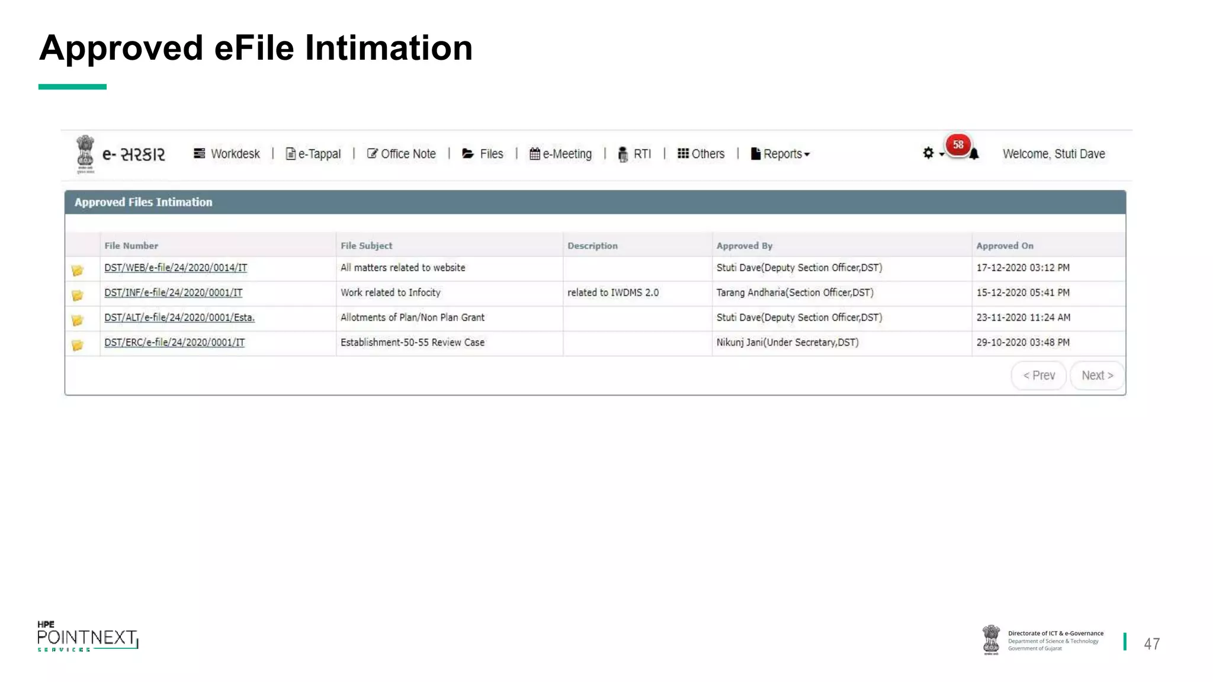
Task: Open file DST/WEB/e-file/24/2020/0014/IT link
Action: pos(176,268)
